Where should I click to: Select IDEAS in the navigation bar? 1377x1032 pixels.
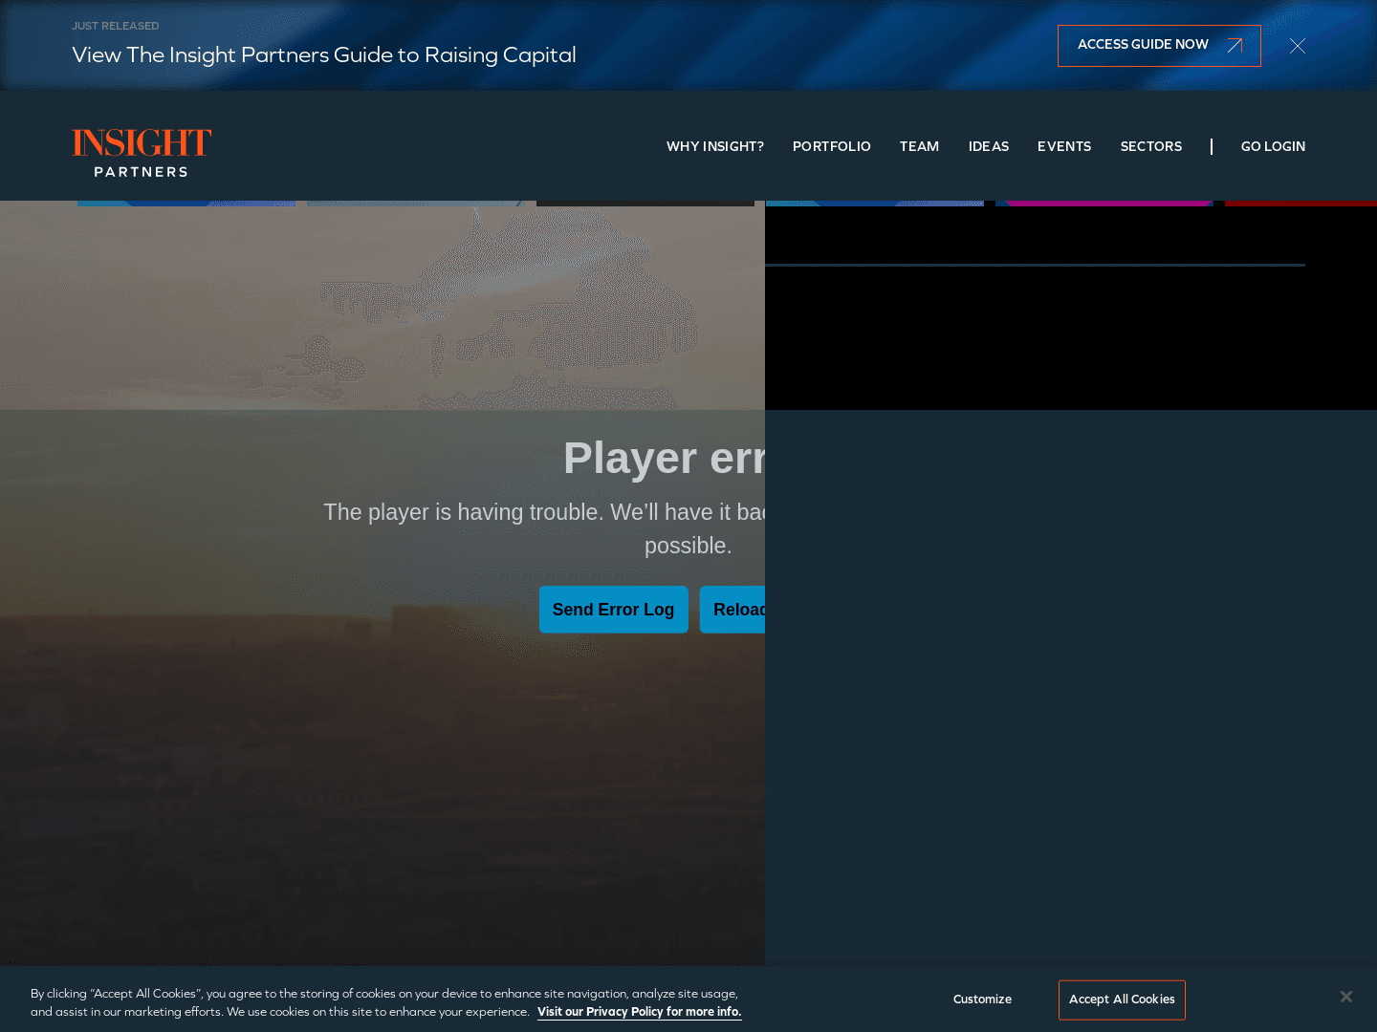[x=988, y=146]
